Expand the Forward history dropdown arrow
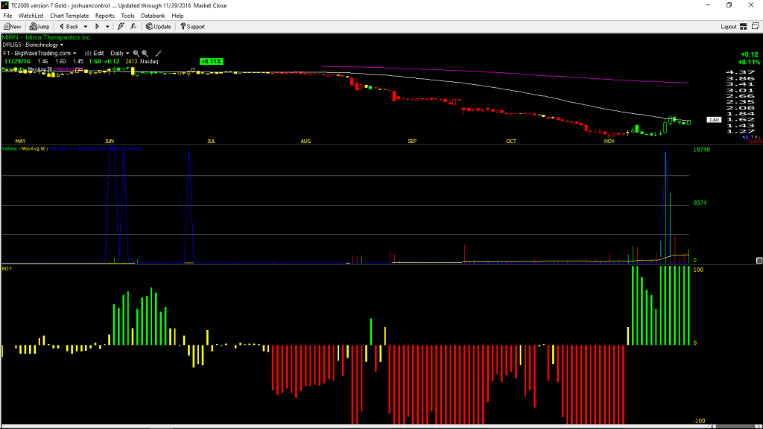The width and height of the screenshot is (763, 429). coord(107,27)
